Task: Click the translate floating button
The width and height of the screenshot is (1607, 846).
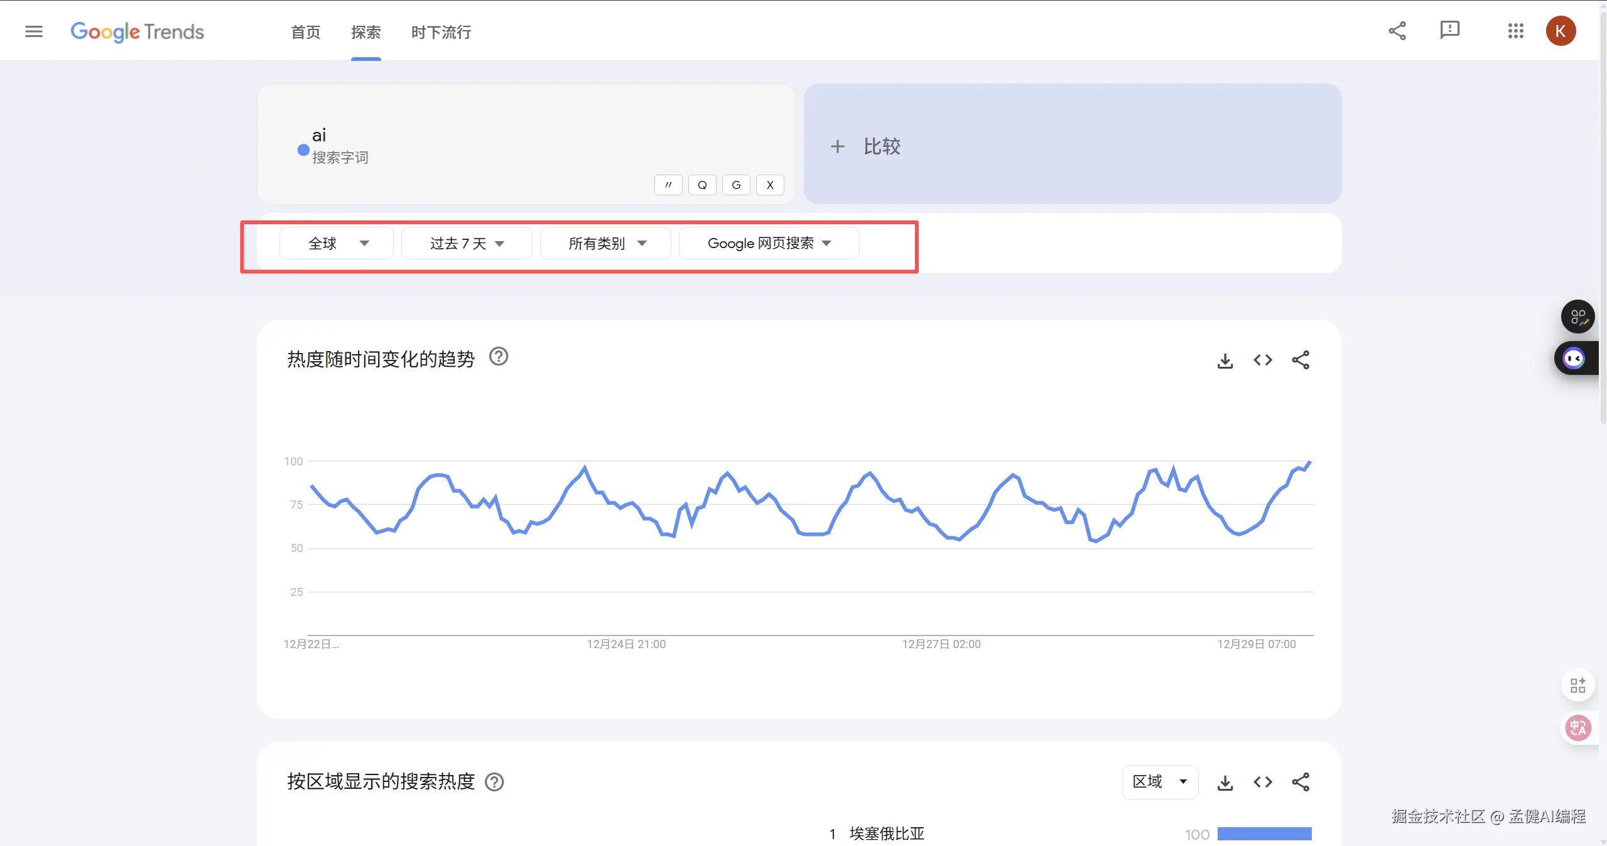Action: pyautogui.click(x=1577, y=728)
